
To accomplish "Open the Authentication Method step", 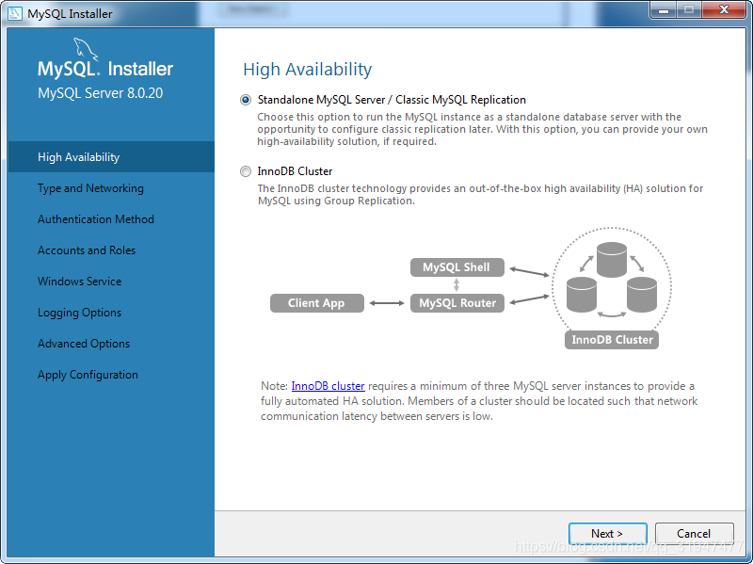I will [x=96, y=219].
